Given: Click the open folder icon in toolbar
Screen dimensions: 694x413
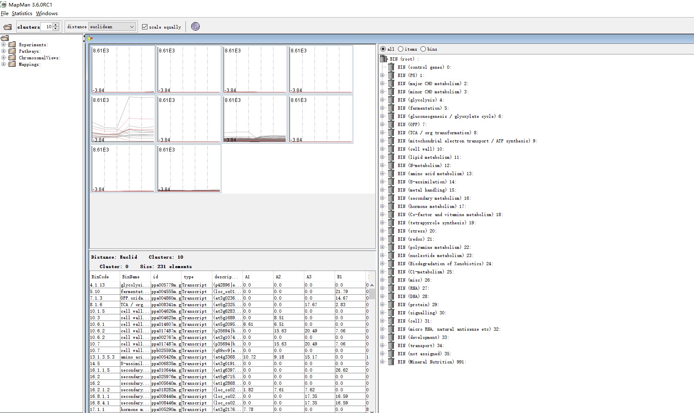Looking at the screenshot, I should 7,27.
